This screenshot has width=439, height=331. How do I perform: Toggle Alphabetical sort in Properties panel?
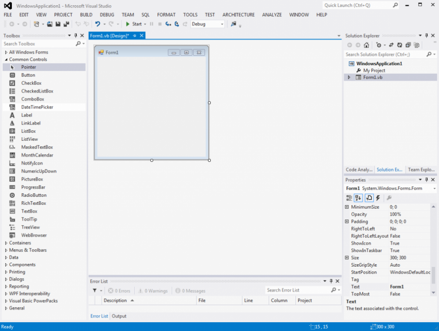coord(358,198)
